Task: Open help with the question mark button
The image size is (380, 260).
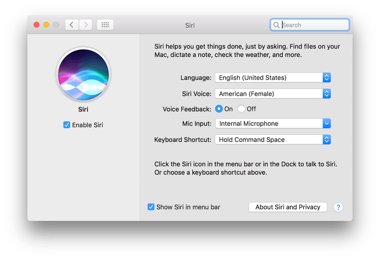Action: coord(338,207)
